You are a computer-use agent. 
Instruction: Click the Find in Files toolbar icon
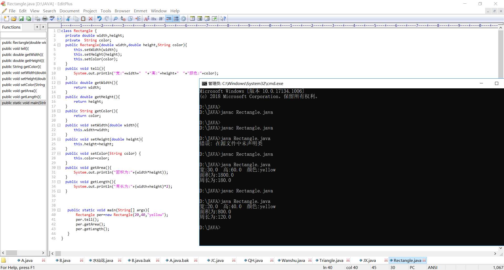(x=130, y=19)
